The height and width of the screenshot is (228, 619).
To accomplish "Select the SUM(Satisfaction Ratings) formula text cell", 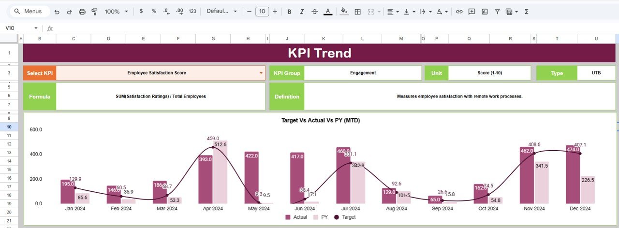I will click(161, 96).
